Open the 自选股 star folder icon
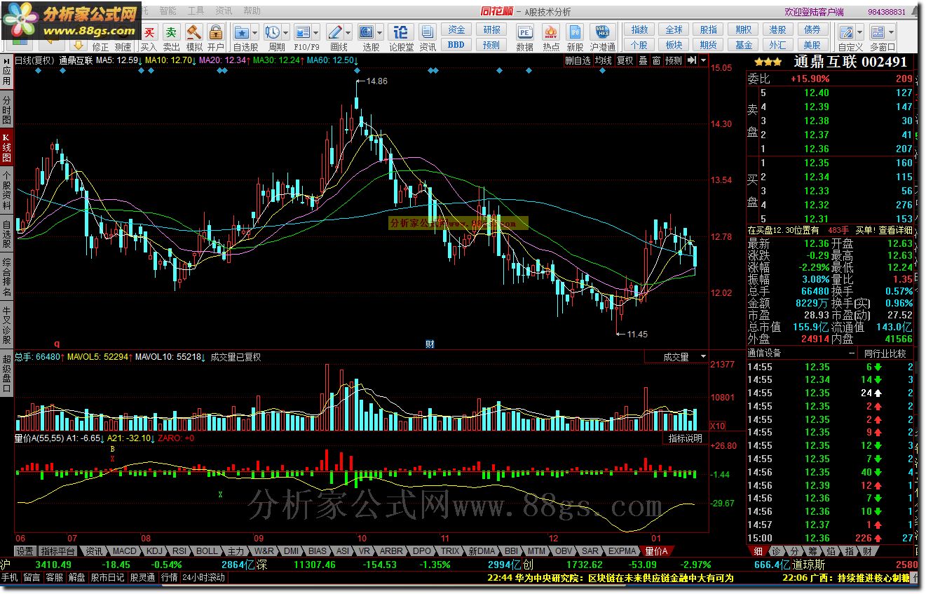Viewport: 926px width, 594px height. click(242, 32)
